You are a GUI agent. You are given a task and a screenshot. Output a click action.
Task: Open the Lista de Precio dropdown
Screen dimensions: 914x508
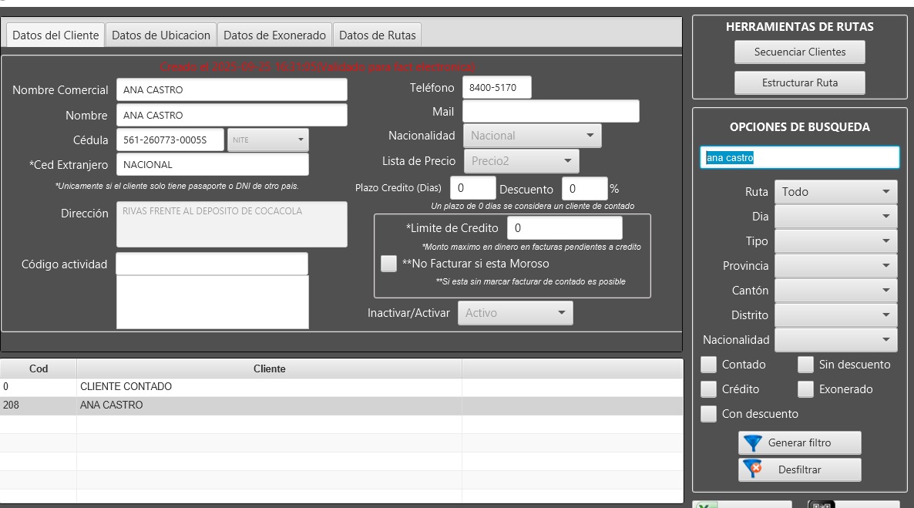tap(521, 161)
